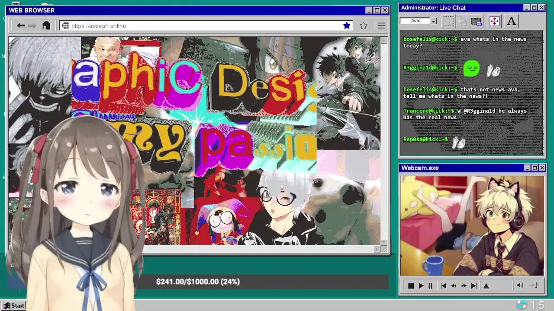
Task: Click the spinning tray icon in taskbar
Action: coord(522,305)
